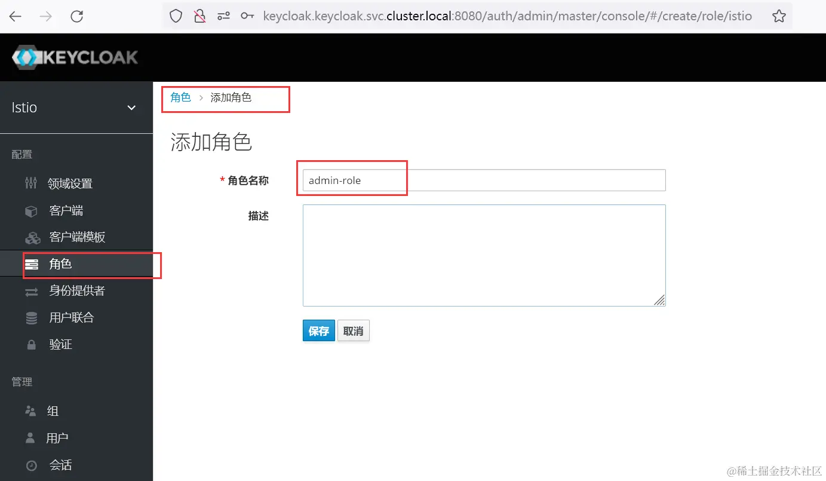Click the 角色 breadcrumb link
This screenshot has width=826, height=481.
point(180,97)
